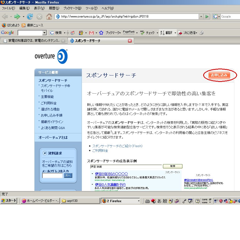Screen dimensions: 240x240
Task: Click the Windows スタート button
Action: [x=9, y=201]
